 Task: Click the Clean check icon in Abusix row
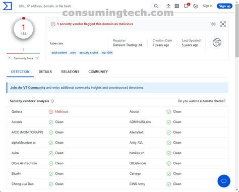[169, 112]
